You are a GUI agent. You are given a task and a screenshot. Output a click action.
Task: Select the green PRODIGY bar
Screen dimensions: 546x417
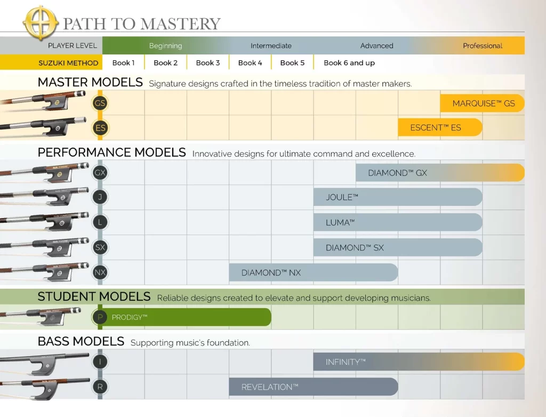click(187, 317)
